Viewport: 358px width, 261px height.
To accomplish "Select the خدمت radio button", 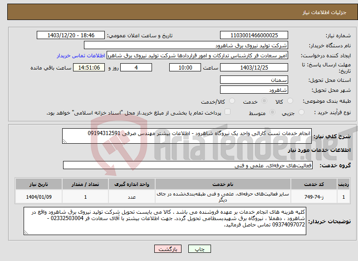I will point(264,101).
